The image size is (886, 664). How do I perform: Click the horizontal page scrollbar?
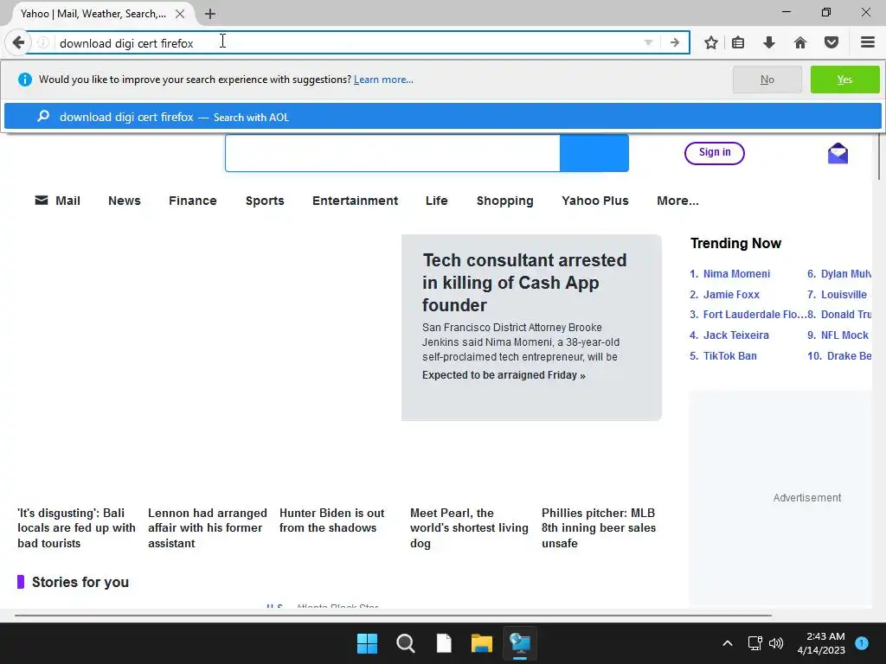[x=393, y=615]
